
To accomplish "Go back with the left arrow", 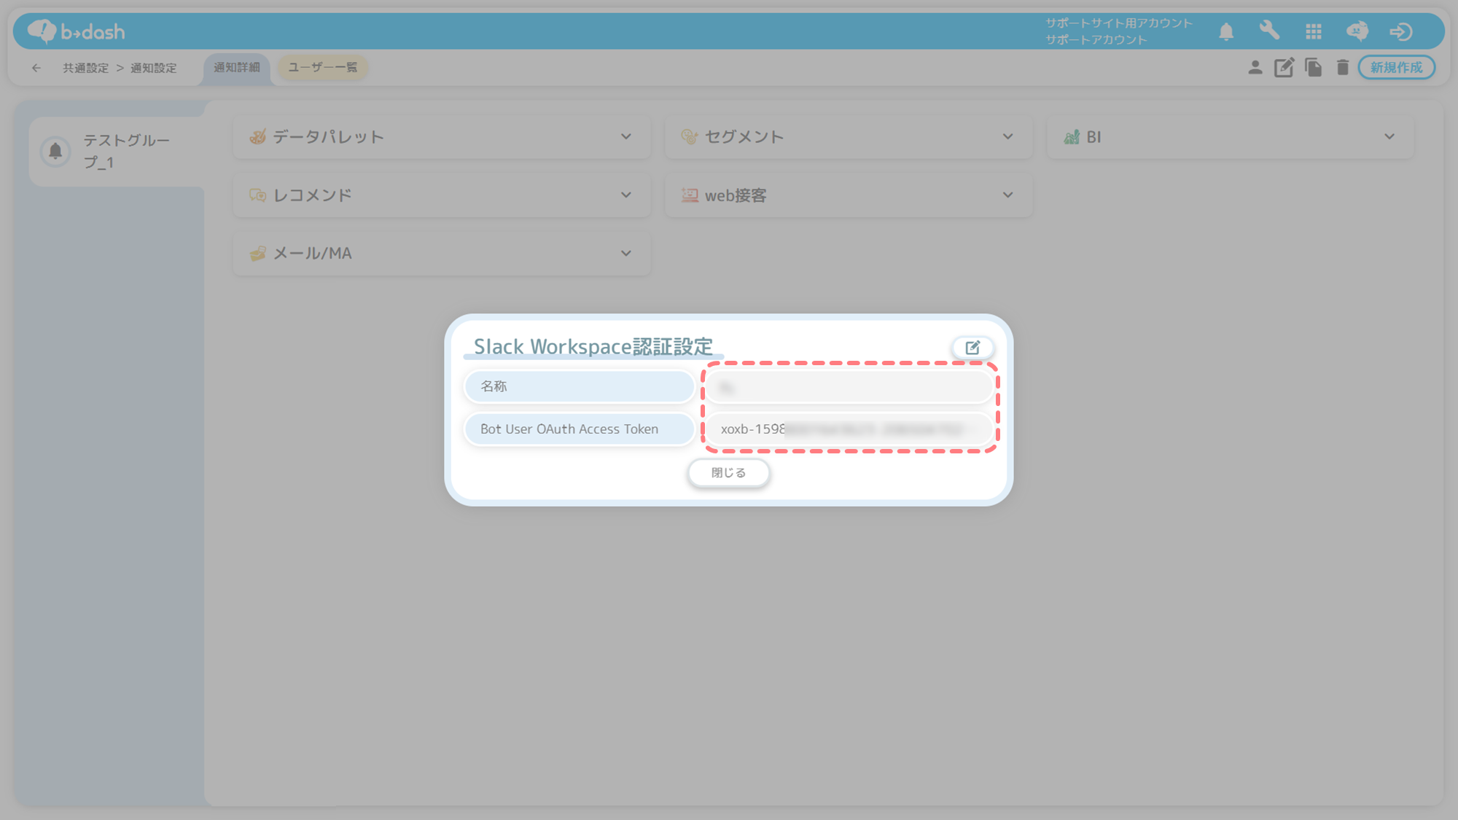I will point(36,68).
